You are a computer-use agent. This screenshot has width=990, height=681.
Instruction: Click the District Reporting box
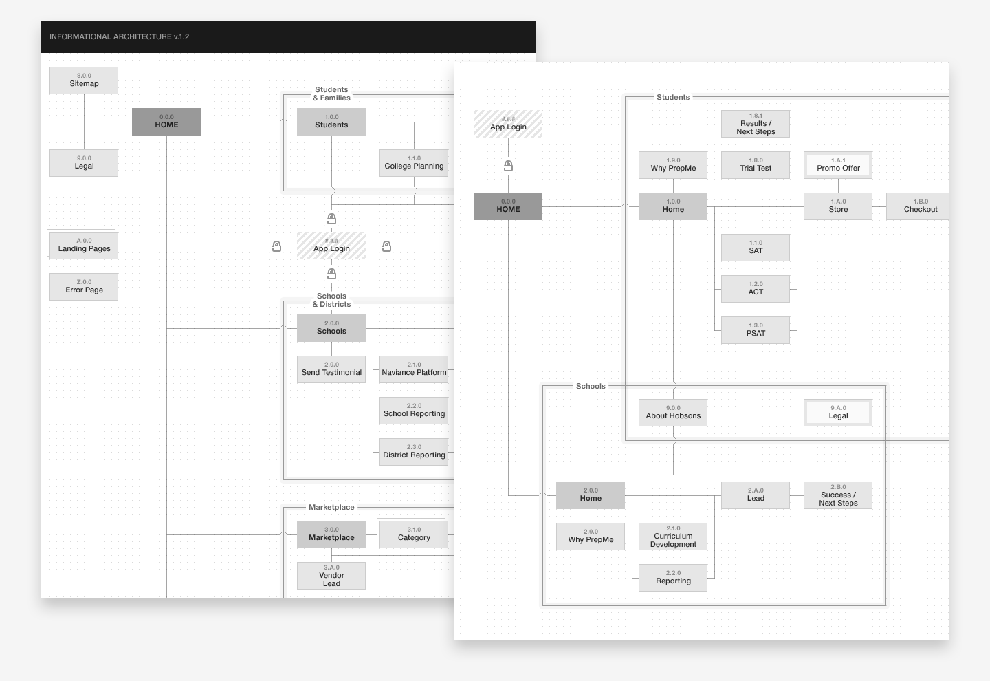413,452
